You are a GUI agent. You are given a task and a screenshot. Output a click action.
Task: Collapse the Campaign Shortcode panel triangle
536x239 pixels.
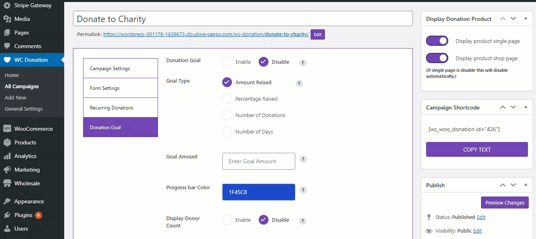click(x=526, y=107)
